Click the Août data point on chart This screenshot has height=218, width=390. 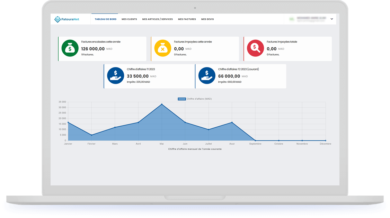coord(232,122)
